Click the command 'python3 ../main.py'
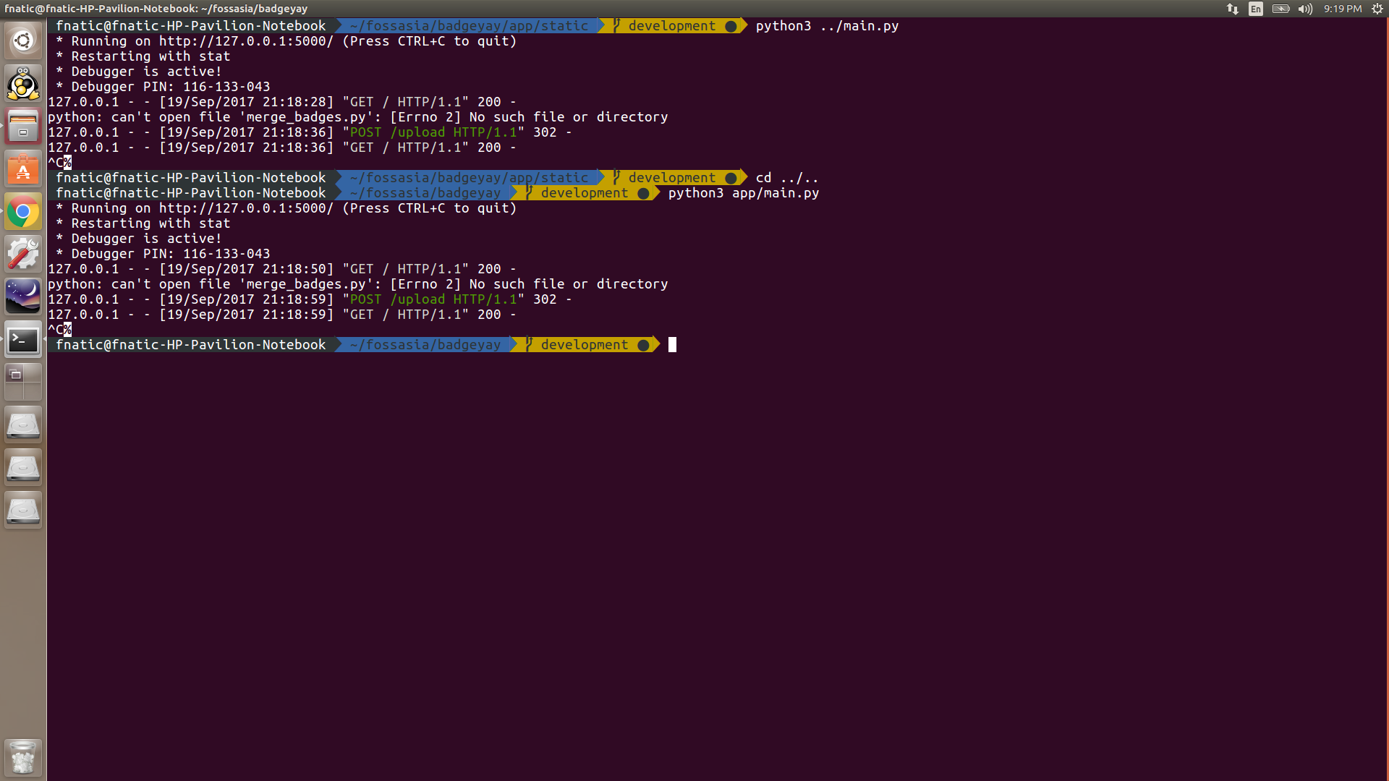This screenshot has width=1389, height=781. (x=827, y=26)
